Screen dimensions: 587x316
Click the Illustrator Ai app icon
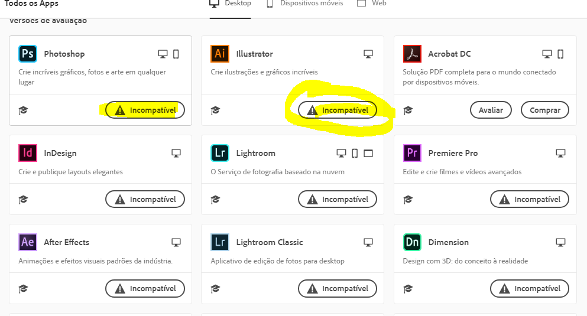[220, 54]
